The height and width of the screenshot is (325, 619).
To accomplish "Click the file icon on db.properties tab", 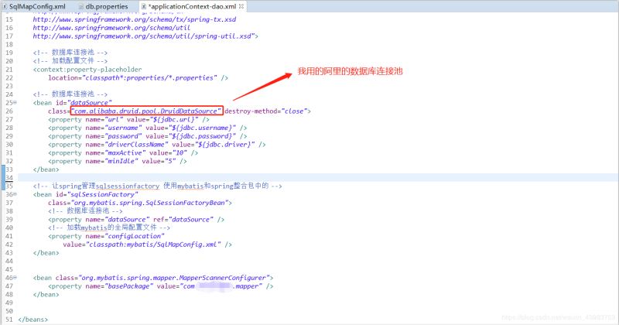I will (x=81, y=6).
